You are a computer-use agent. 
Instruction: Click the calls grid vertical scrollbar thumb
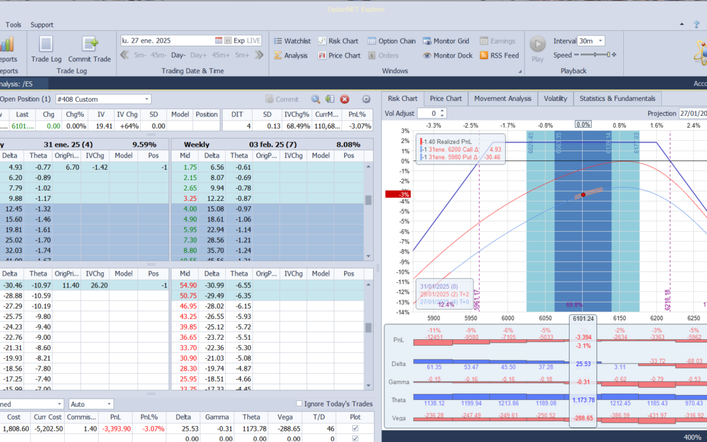(x=369, y=200)
